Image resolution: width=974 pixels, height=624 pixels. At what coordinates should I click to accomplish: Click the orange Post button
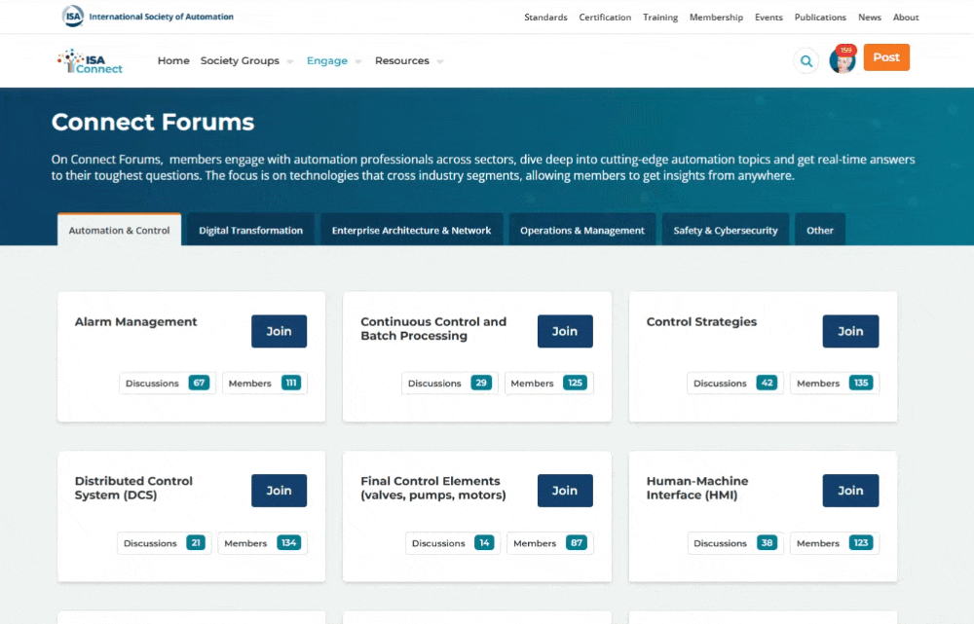(886, 57)
